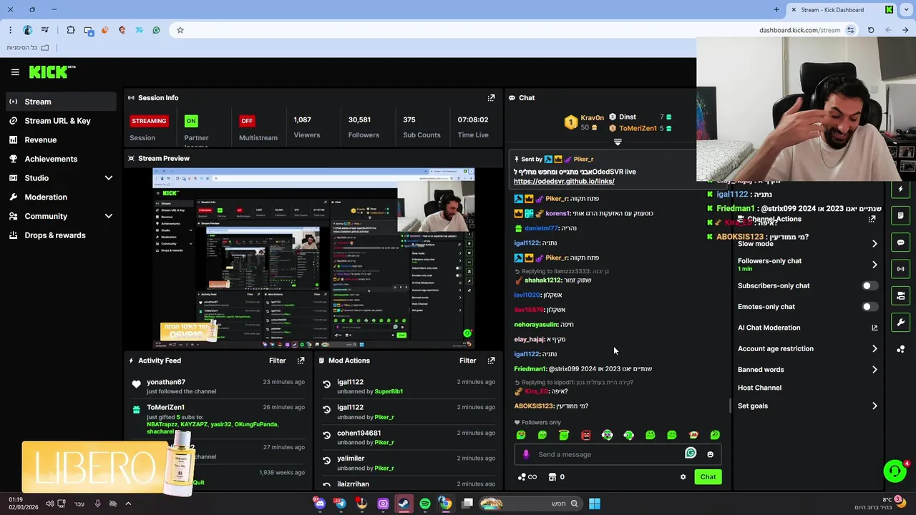
Task: Insert the headphones emote
Action: (x=628, y=435)
